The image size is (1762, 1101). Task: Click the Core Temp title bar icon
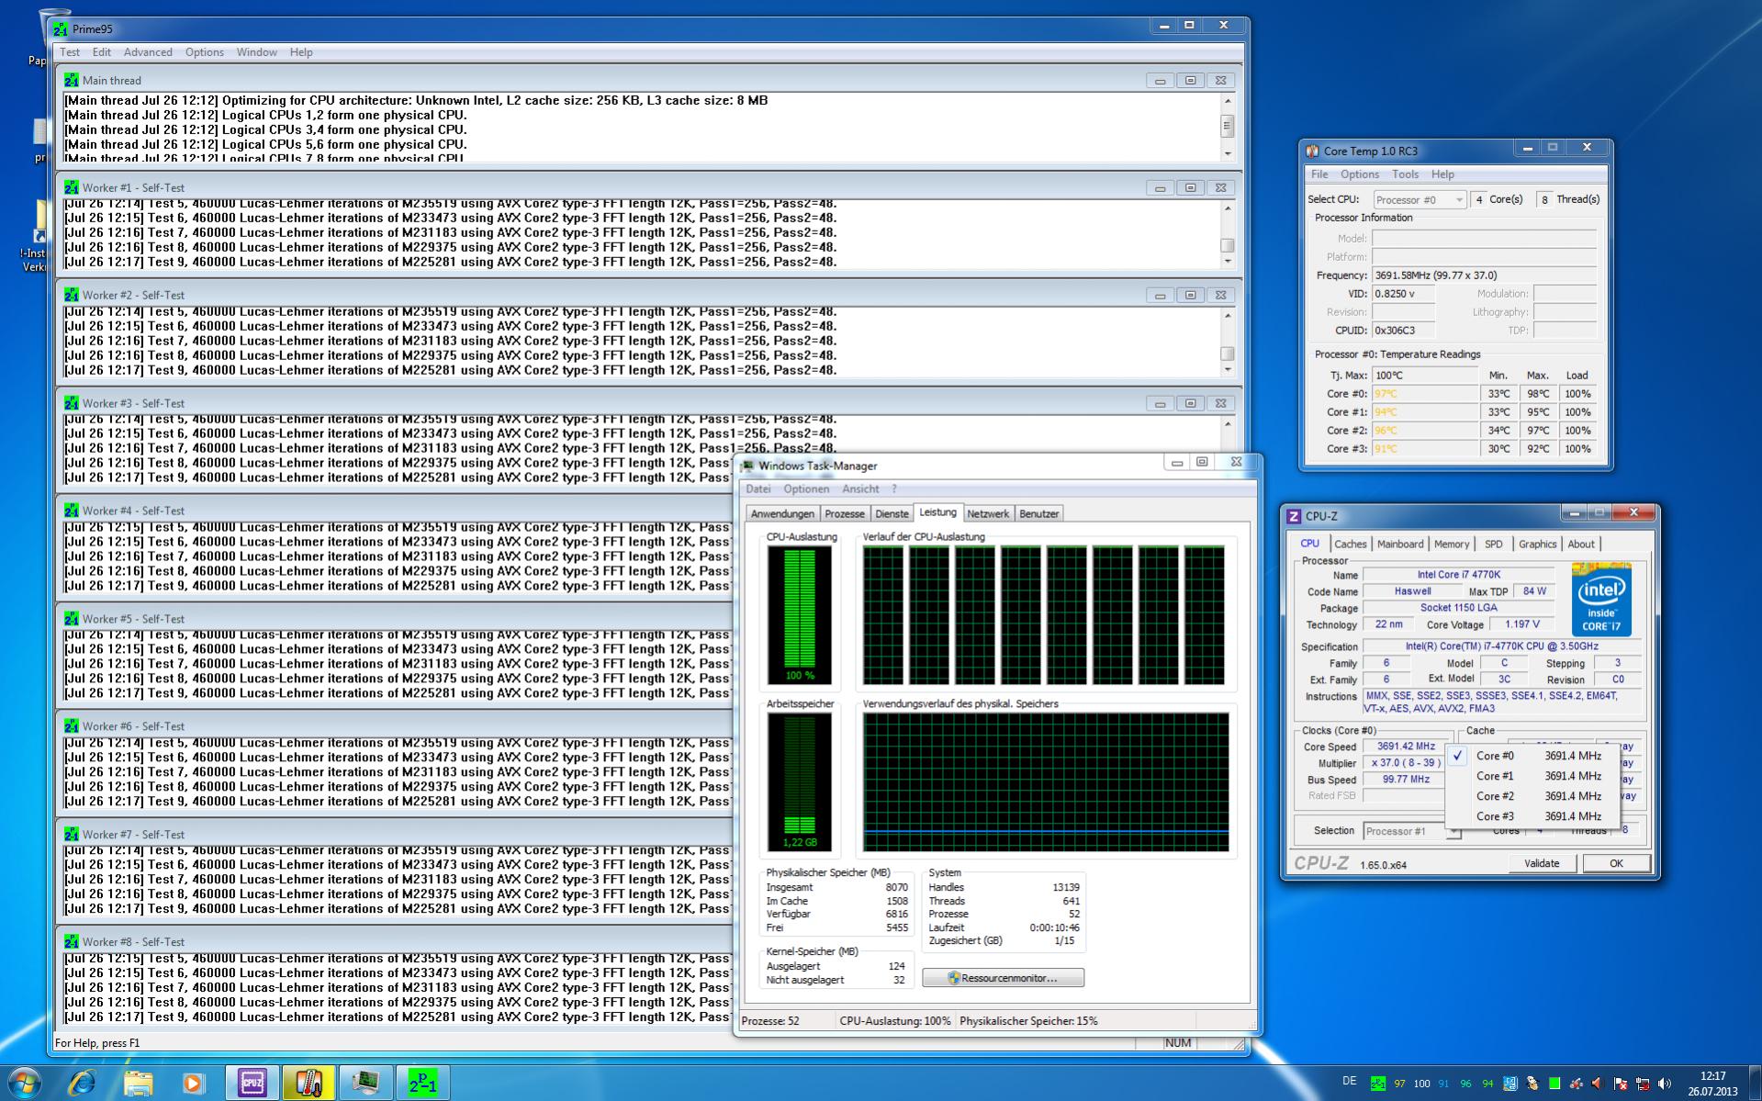click(1313, 151)
